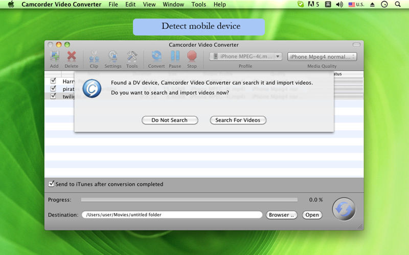The height and width of the screenshot is (255, 409).
Task: Open the Settings gear icon
Action: pyautogui.click(x=113, y=56)
